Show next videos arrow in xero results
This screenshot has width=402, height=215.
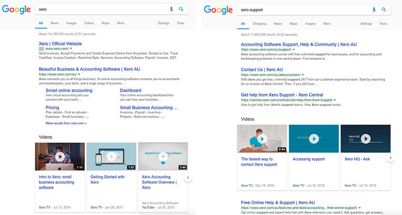pos(188,177)
